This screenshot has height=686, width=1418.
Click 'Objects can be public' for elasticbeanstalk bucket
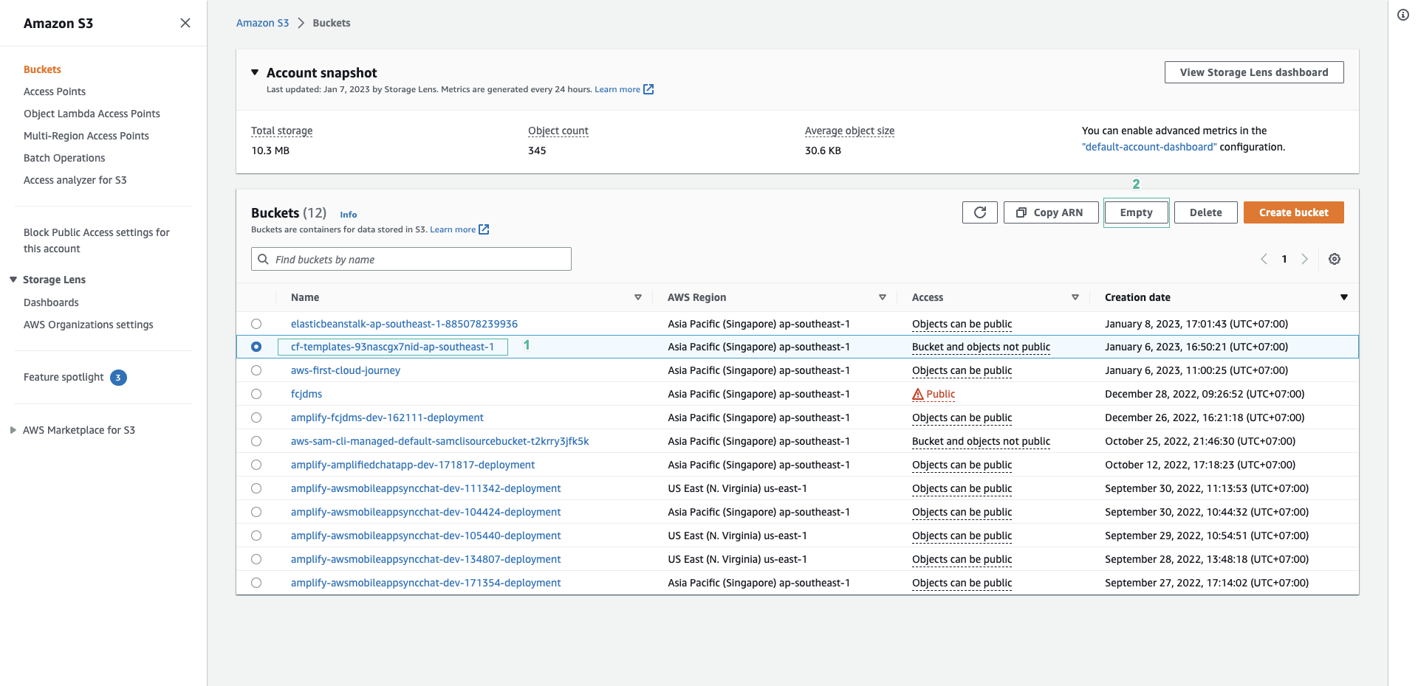point(962,324)
